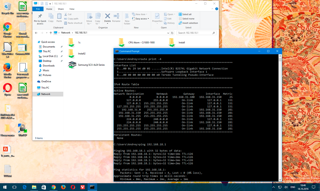Click the Search 192.168.18.1 input field
Viewport: 320px width, 191px height.
[x=194, y=33]
